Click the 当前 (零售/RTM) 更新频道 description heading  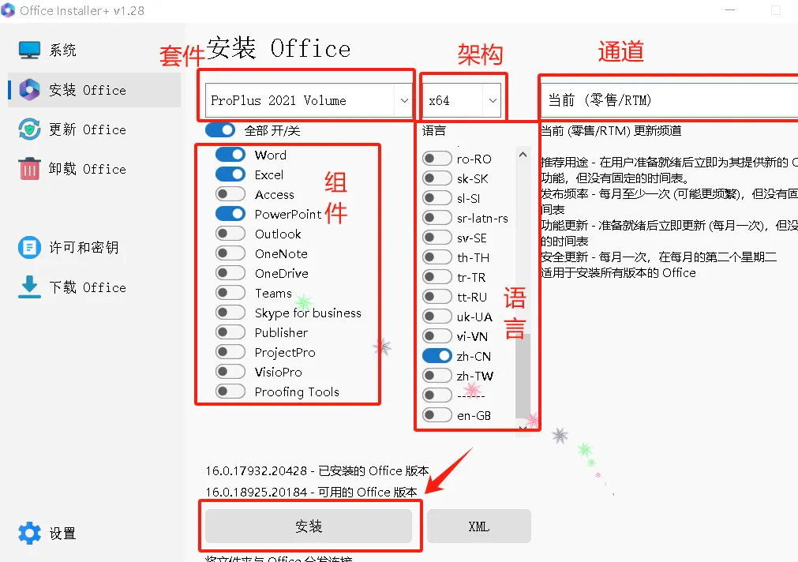pos(611,131)
